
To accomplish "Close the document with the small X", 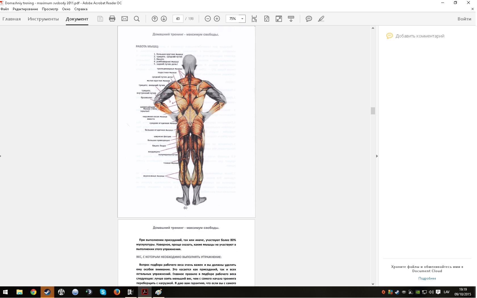I will 472,9.
